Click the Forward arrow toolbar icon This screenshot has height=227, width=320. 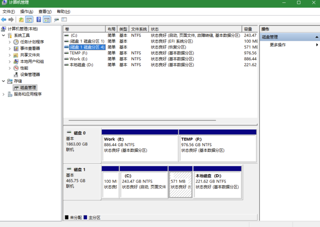point(11,19)
